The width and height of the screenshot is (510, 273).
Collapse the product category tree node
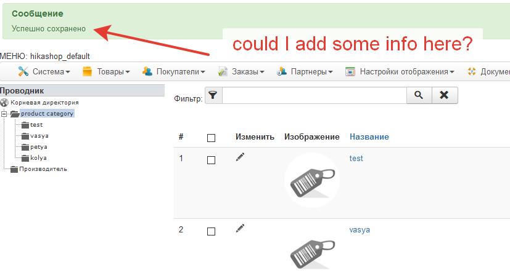[4, 114]
